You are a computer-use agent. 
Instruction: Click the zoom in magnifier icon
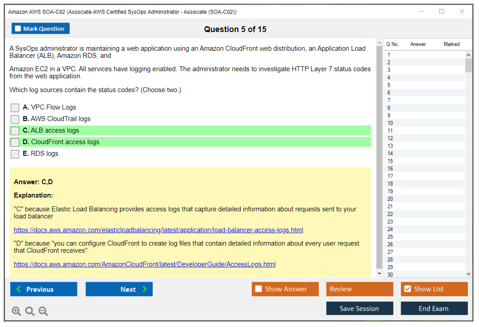(x=16, y=311)
